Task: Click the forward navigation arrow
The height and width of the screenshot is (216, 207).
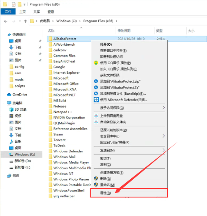Action: point(13,21)
